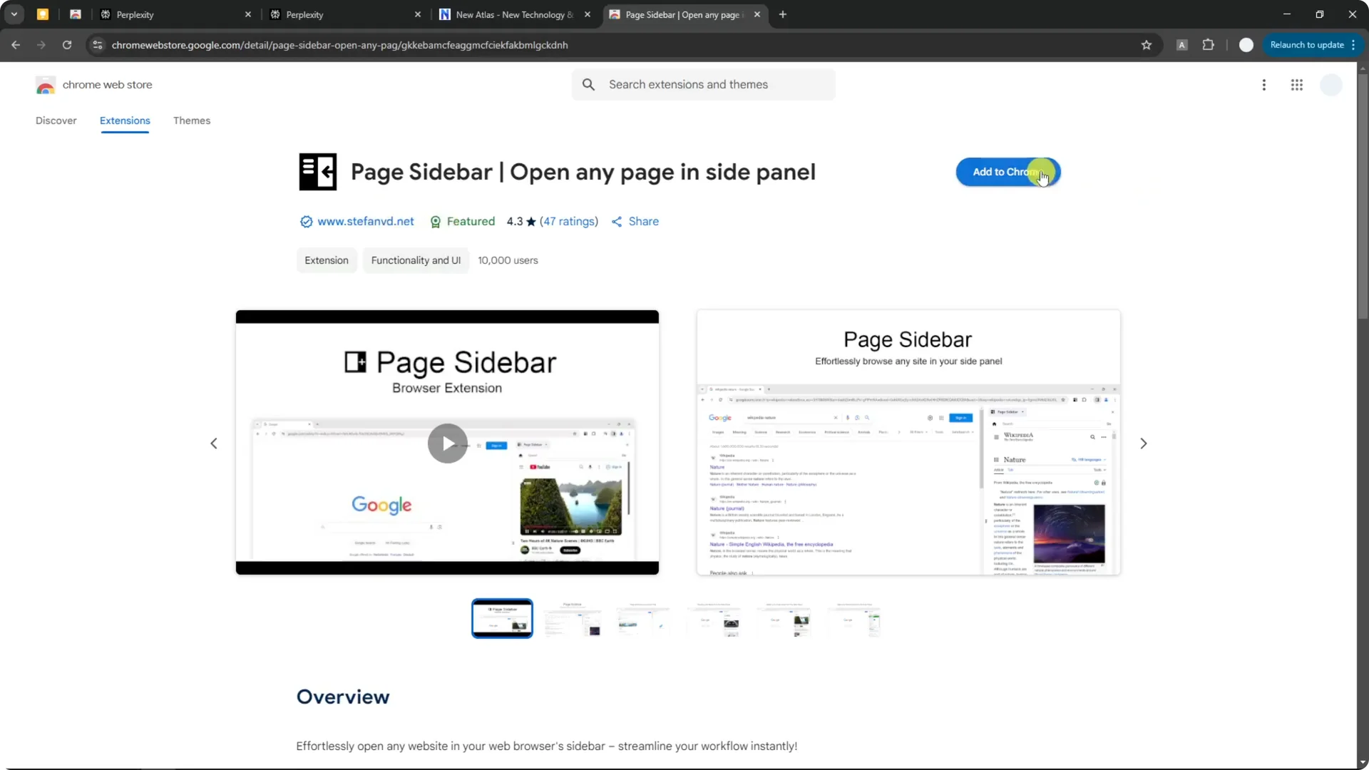Click the browser back arrow

[16, 45]
